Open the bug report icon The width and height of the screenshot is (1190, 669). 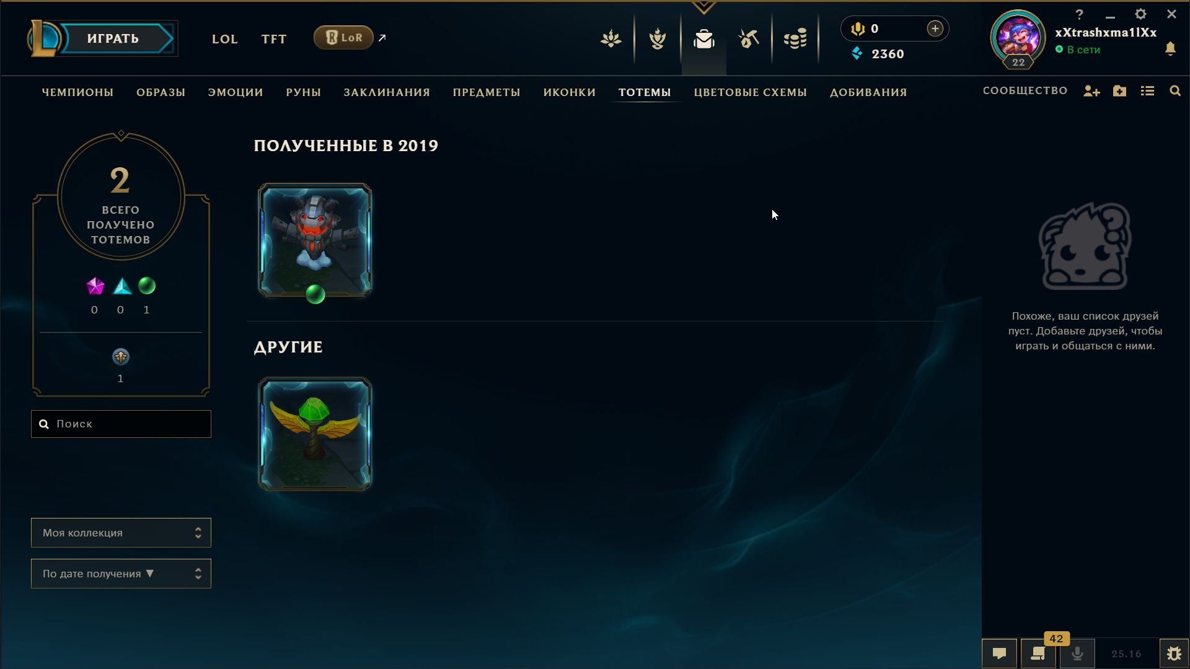1174,654
